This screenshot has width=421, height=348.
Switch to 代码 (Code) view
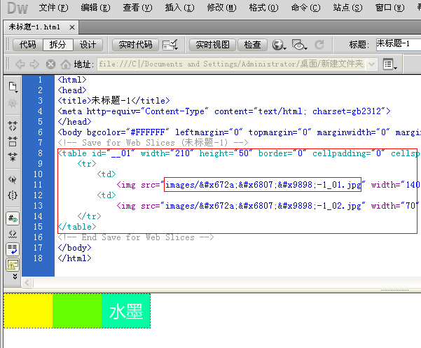click(27, 45)
